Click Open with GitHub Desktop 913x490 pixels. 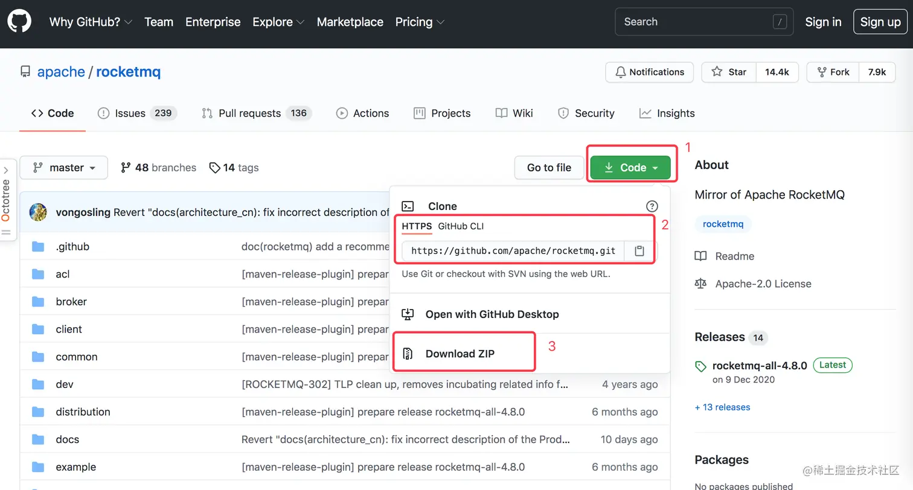(x=492, y=314)
